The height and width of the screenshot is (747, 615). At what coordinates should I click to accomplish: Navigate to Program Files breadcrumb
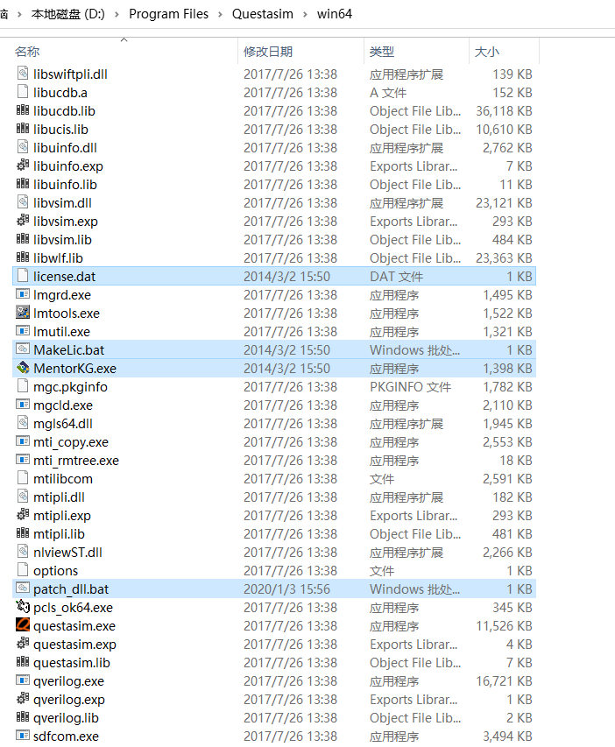coord(169,14)
